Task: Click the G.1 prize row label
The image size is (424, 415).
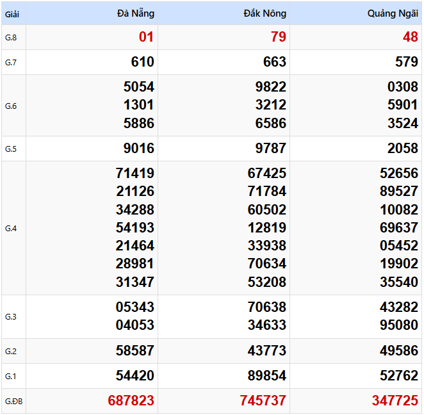Action: pyautogui.click(x=11, y=376)
